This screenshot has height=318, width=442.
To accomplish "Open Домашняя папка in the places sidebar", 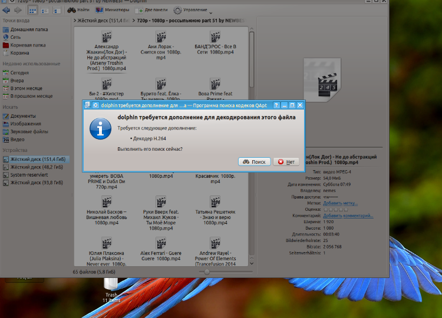I will pos(27,29).
